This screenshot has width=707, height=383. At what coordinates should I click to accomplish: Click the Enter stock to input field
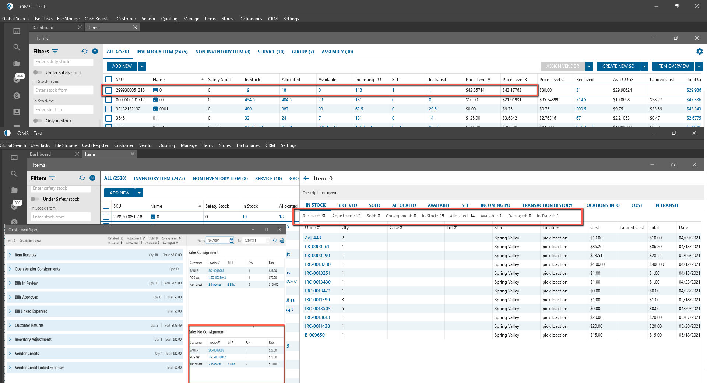click(63, 110)
